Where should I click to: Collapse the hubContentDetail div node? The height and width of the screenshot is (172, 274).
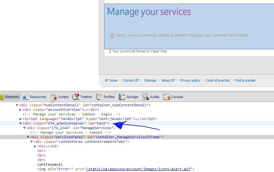(17, 105)
